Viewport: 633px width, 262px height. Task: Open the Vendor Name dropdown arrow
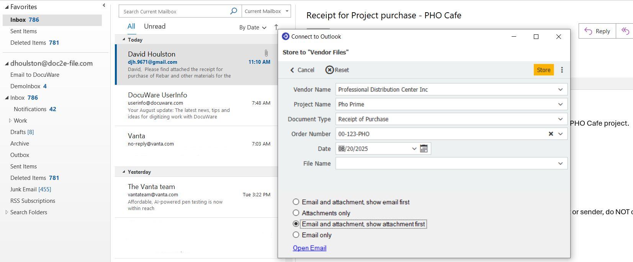pyautogui.click(x=560, y=89)
